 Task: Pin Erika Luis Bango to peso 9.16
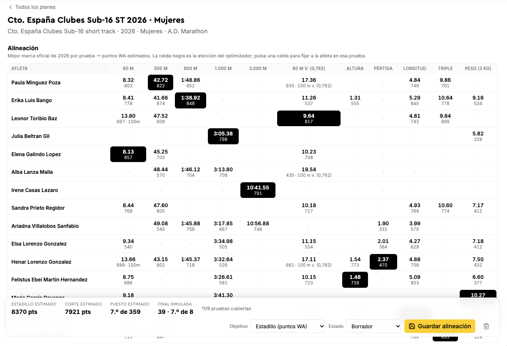478,100
